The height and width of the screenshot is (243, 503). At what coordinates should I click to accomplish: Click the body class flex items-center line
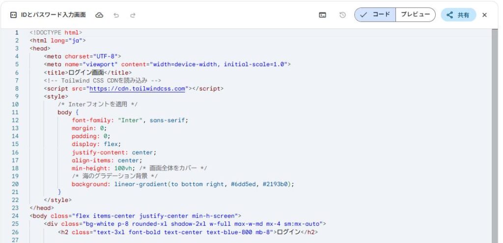pyautogui.click(x=136, y=216)
